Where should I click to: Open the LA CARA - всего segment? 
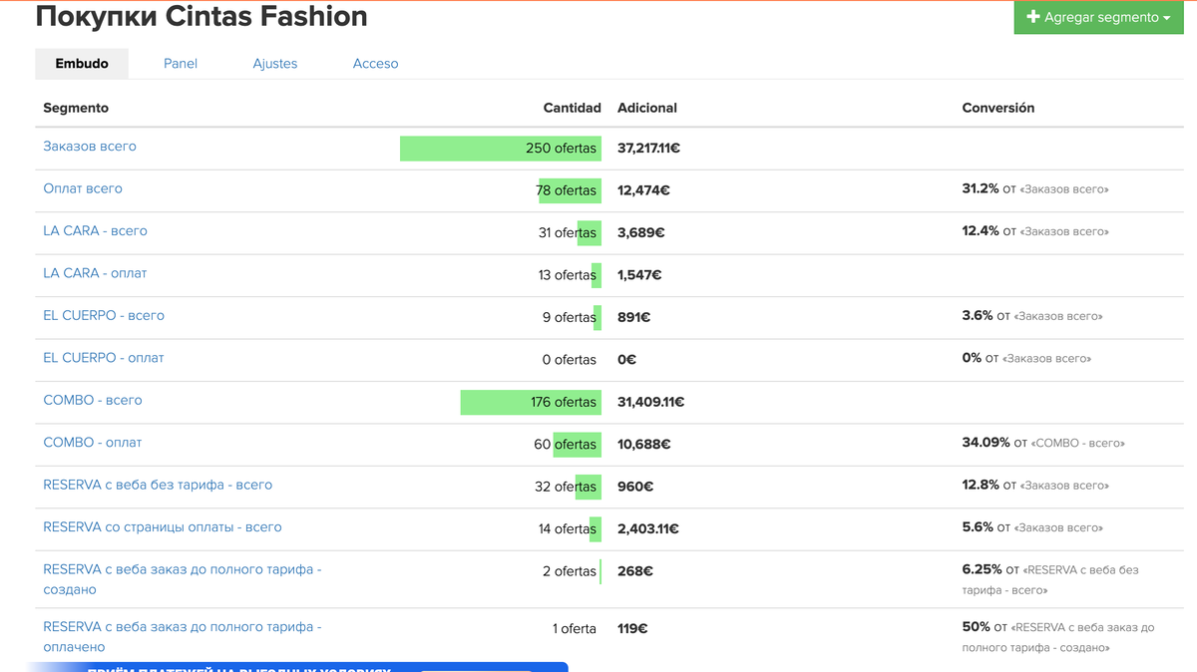95,231
